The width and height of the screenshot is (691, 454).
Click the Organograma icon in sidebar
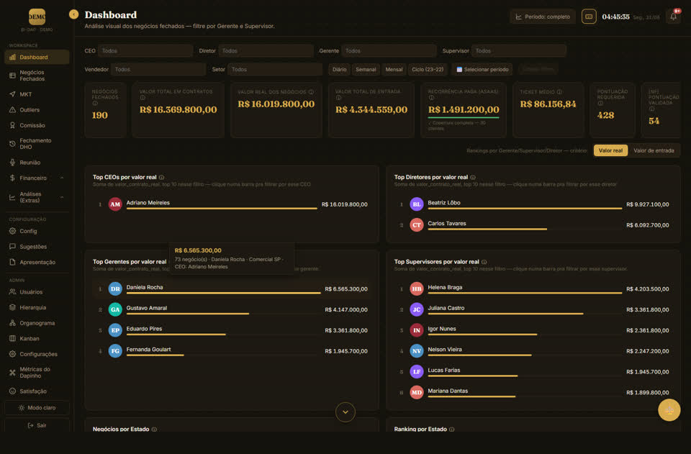click(12, 323)
